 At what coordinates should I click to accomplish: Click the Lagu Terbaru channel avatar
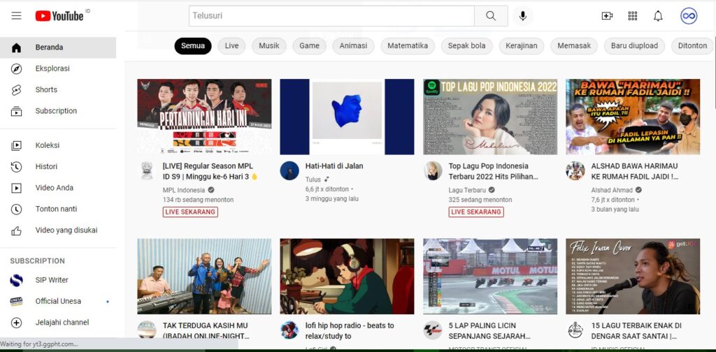click(x=432, y=170)
